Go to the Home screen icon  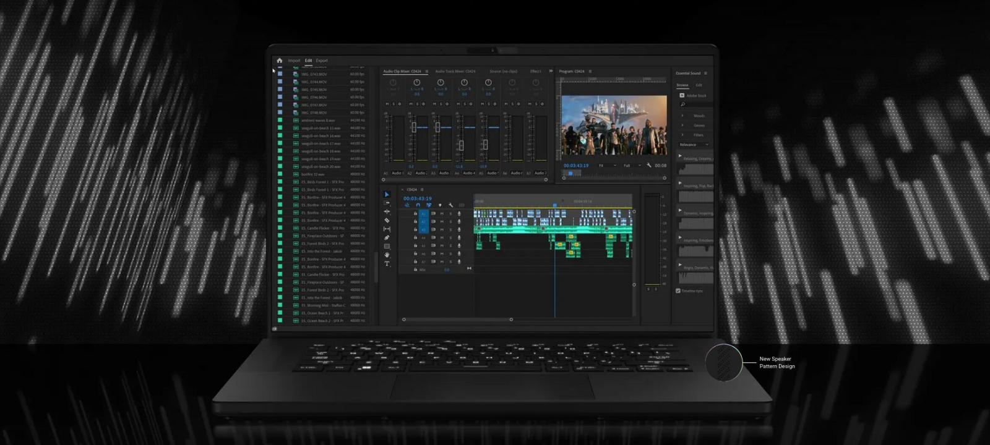point(279,61)
